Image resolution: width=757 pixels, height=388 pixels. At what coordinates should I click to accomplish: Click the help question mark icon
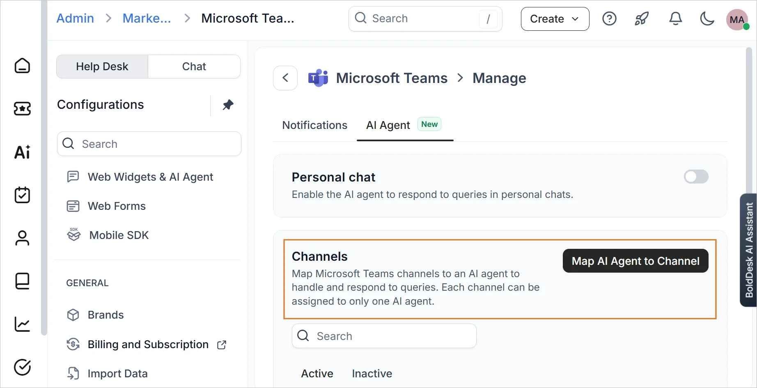609,19
